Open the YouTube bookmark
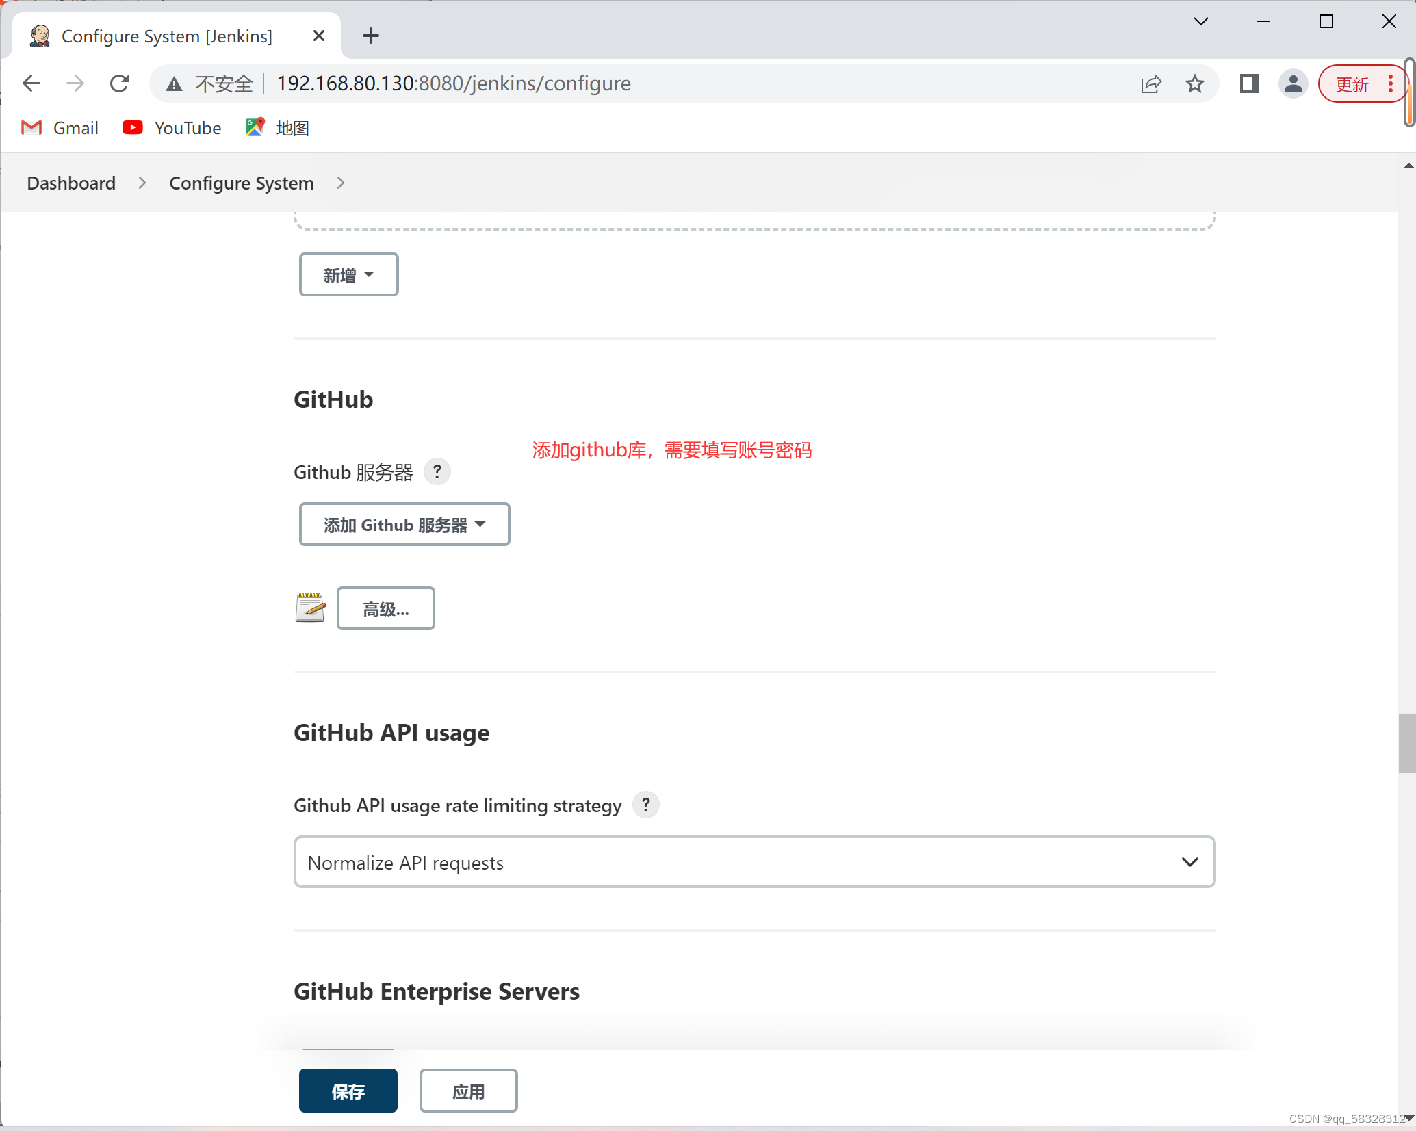The height and width of the screenshot is (1131, 1416). (x=172, y=128)
